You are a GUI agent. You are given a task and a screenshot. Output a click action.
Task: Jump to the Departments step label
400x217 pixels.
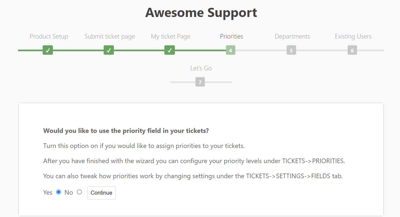(x=292, y=36)
